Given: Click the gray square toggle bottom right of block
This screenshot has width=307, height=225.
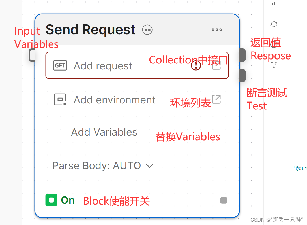Looking at the screenshot, I should pos(224,200).
